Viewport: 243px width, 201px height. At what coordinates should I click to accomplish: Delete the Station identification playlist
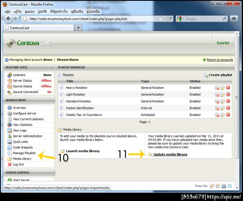pos(228,108)
